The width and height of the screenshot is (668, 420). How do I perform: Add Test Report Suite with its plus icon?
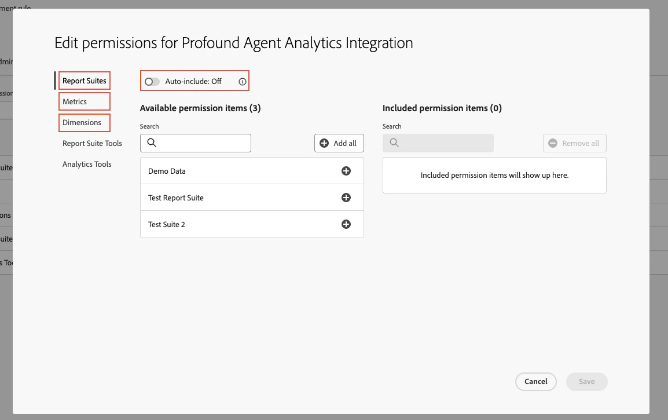click(x=346, y=198)
